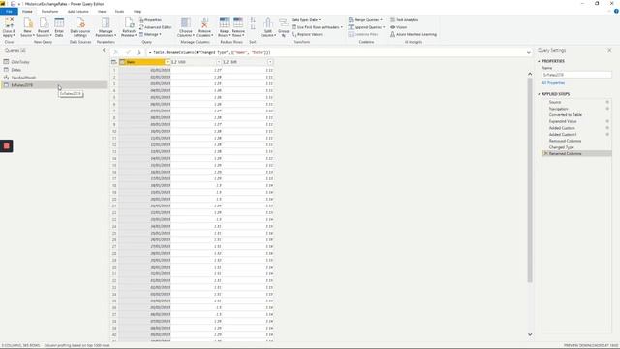
Task: Click the Refresh Preview icon
Action: point(129,23)
